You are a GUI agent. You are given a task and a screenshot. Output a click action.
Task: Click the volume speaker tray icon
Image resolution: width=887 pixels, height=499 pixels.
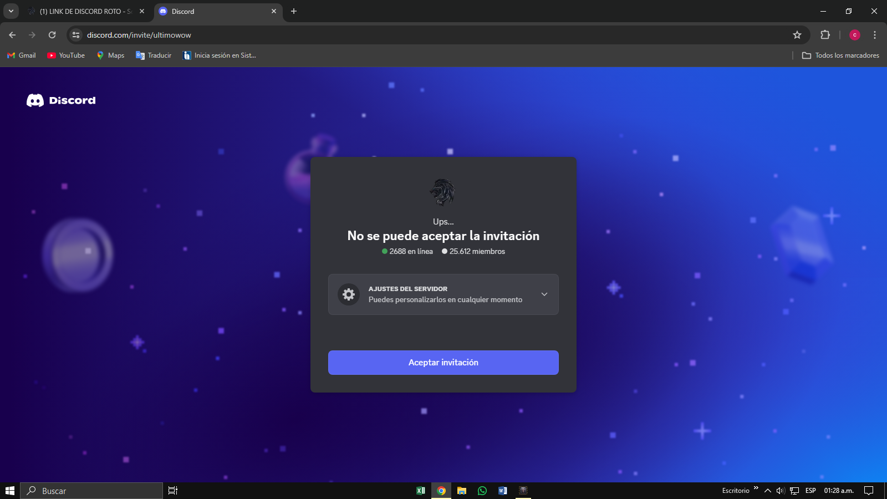[781, 491]
